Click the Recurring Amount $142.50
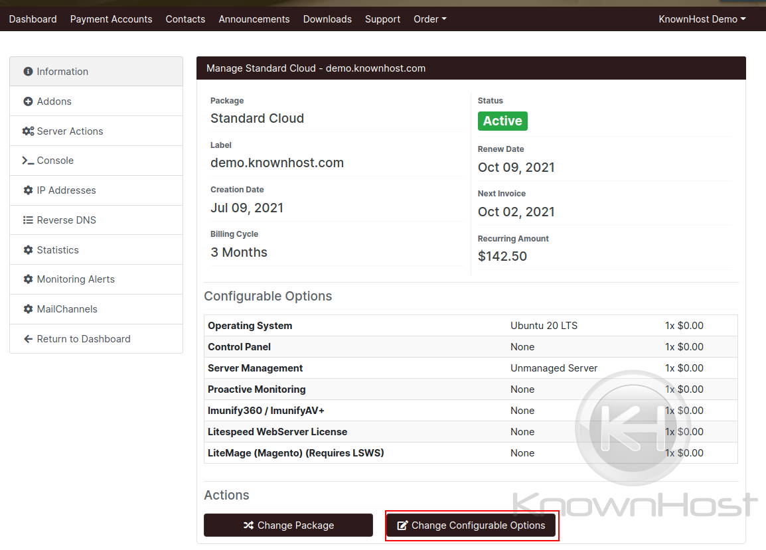The image size is (766, 550). [502, 256]
